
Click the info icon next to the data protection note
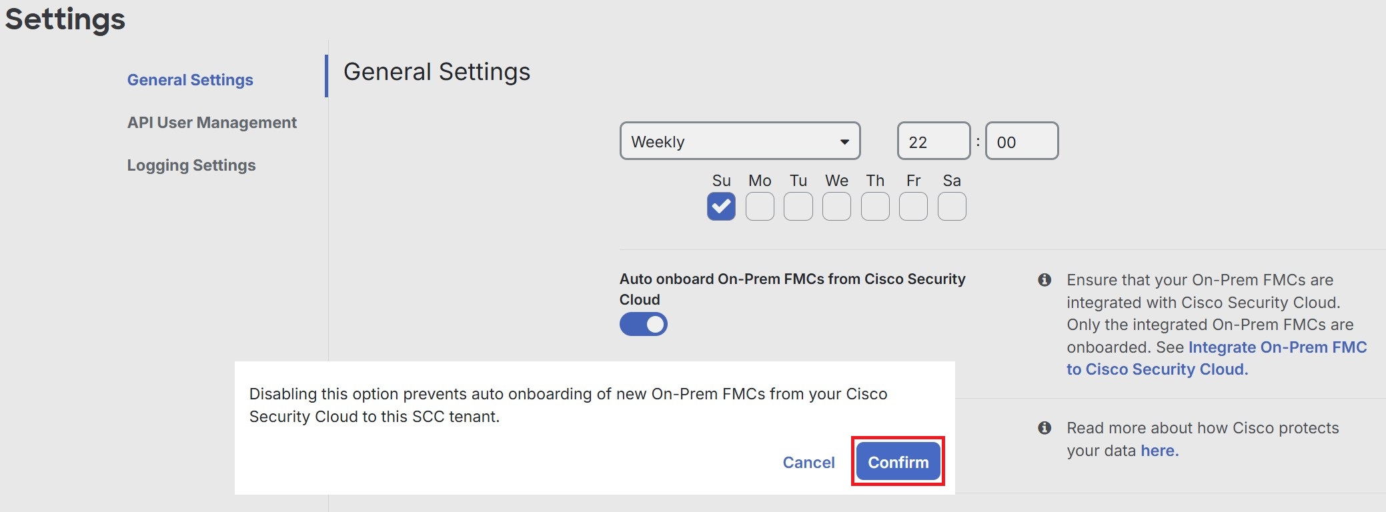click(1045, 429)
